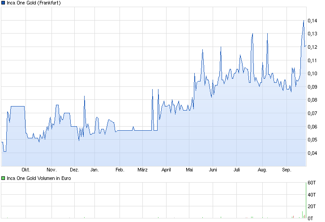Viewport: 325px width, 222px height.
Task: Select the 'Nov.' month label on the x-axis
Action: click(51, 170)
